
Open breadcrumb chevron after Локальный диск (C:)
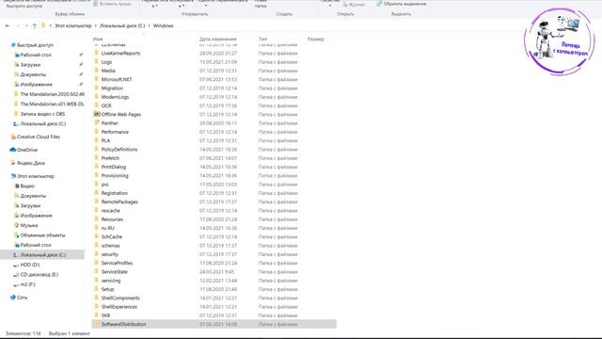pos(149,25)
